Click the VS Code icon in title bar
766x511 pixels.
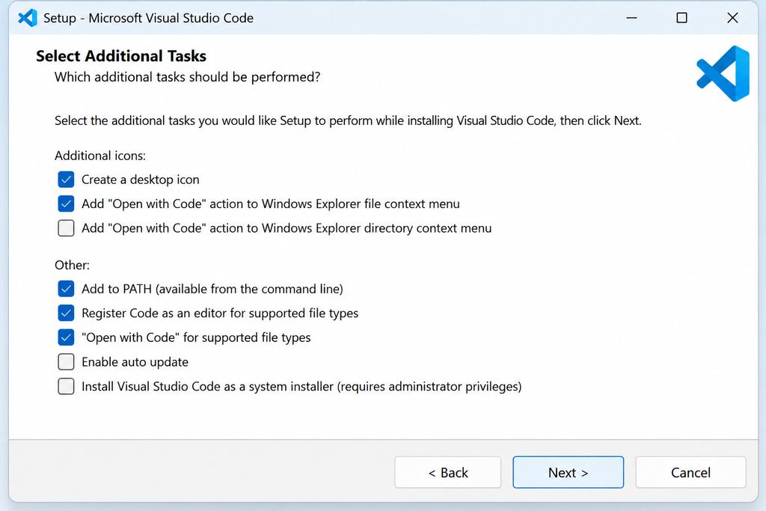pyautogui.click(x=28, y=18)
